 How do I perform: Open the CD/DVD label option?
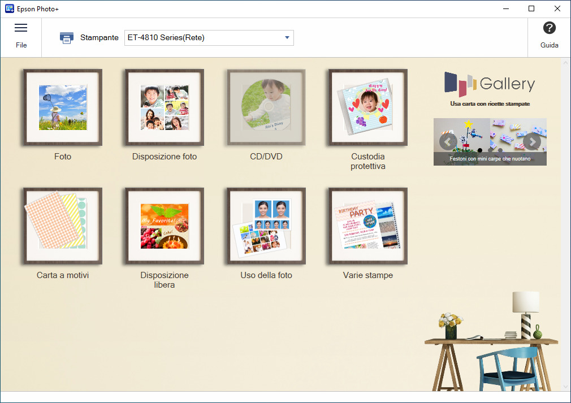pos(266,107)
